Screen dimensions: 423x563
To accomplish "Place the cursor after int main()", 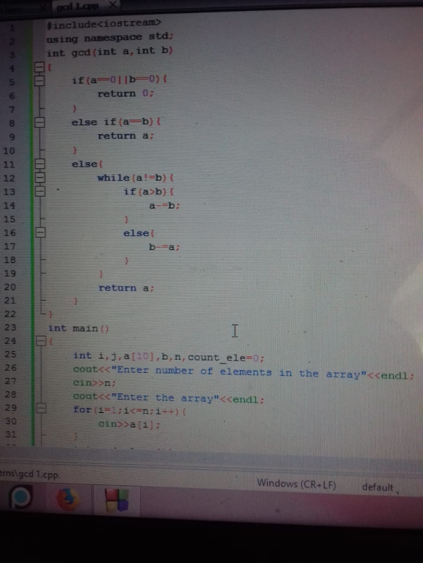I will click(109, 328).
